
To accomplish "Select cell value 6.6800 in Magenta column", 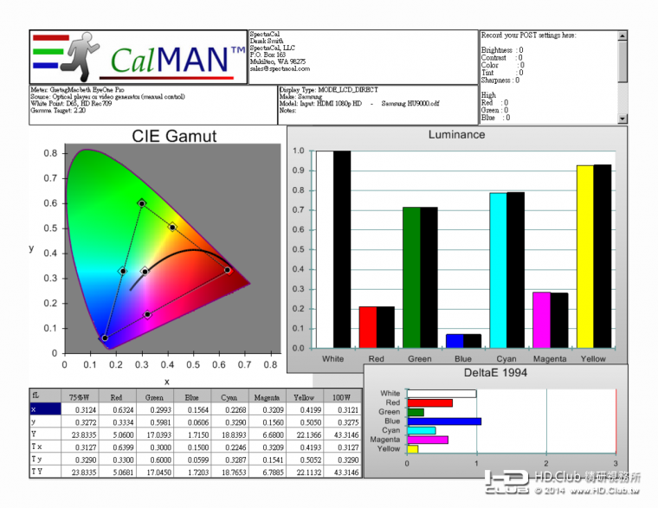I will coord(268,434).
